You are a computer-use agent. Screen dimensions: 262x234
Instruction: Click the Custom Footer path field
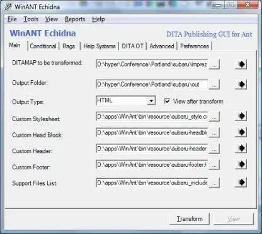(152, 165)
